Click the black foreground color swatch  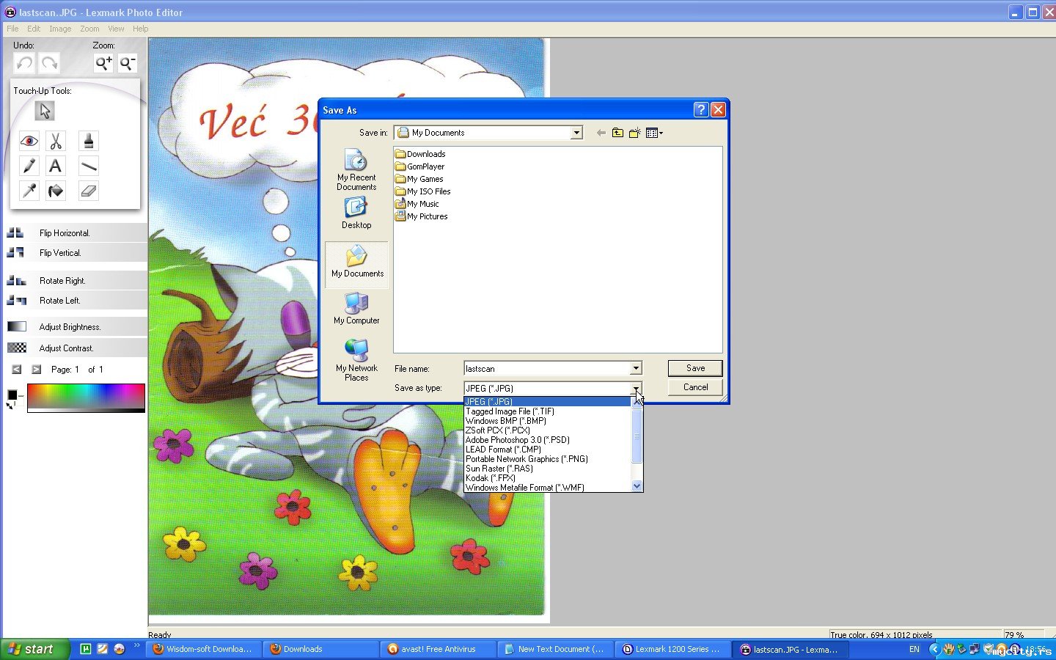click(x=12, y=395)
